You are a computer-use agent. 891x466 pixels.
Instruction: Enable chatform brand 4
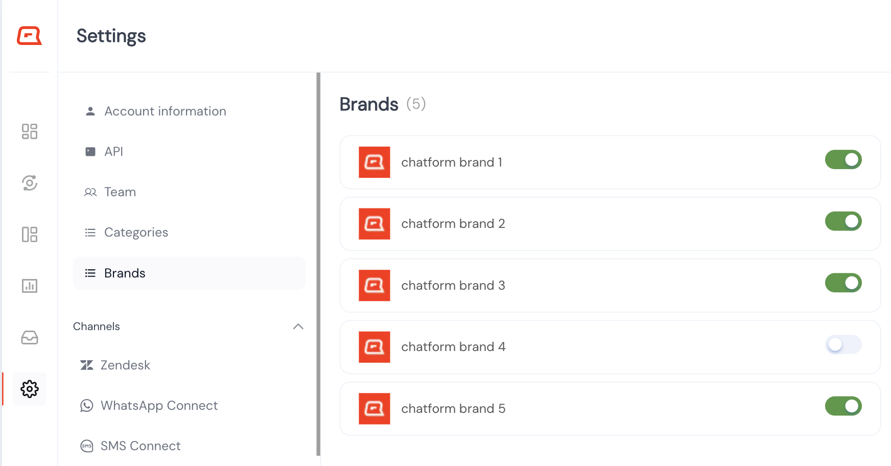[x=843, y=344]
